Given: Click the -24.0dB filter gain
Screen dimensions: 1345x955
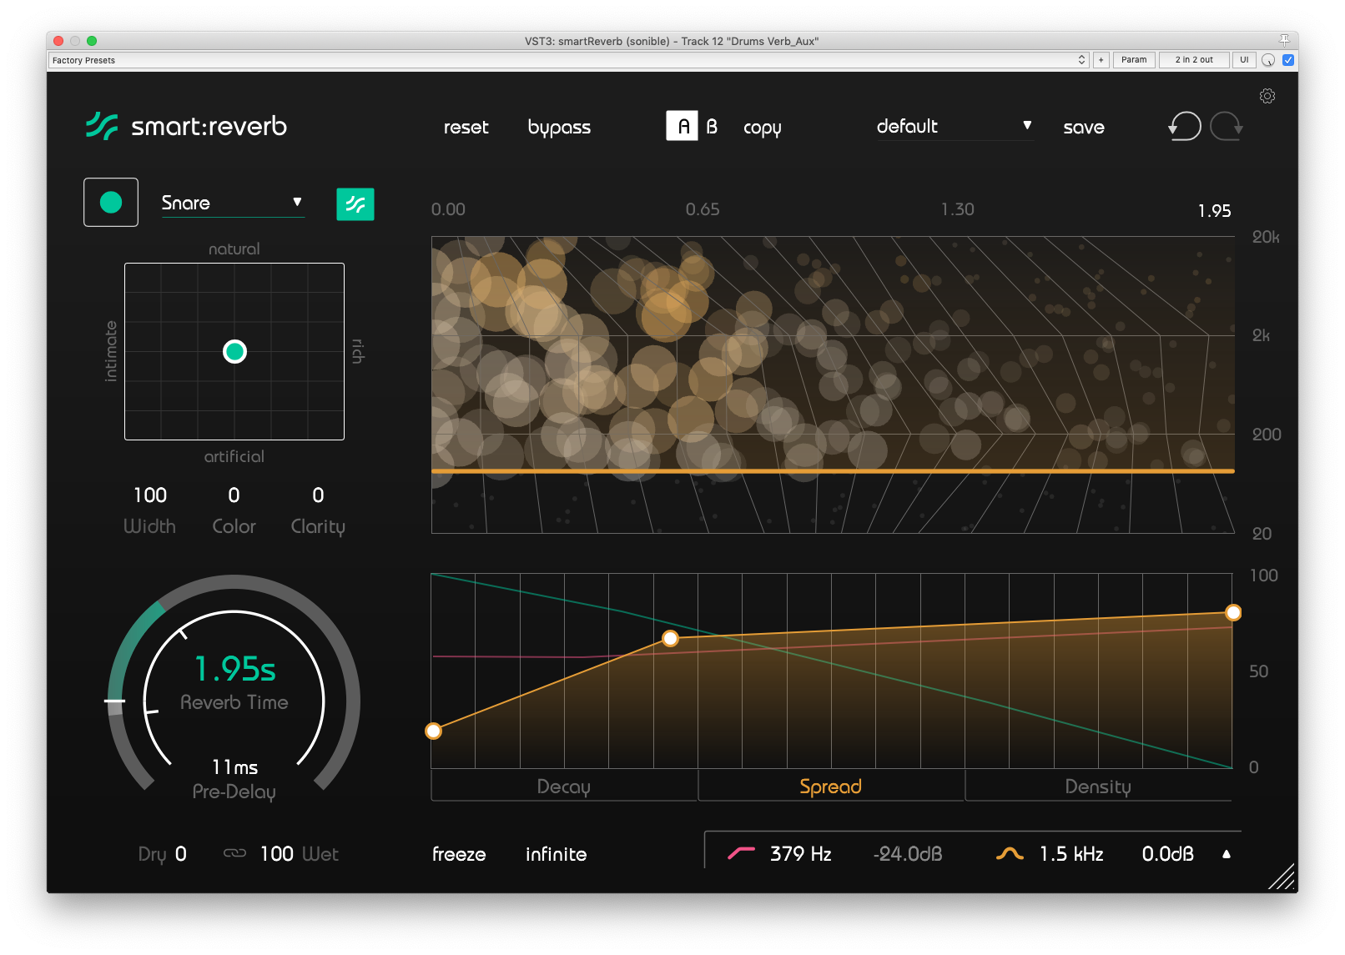Looking at the screenshot, I should click(908, 854).
